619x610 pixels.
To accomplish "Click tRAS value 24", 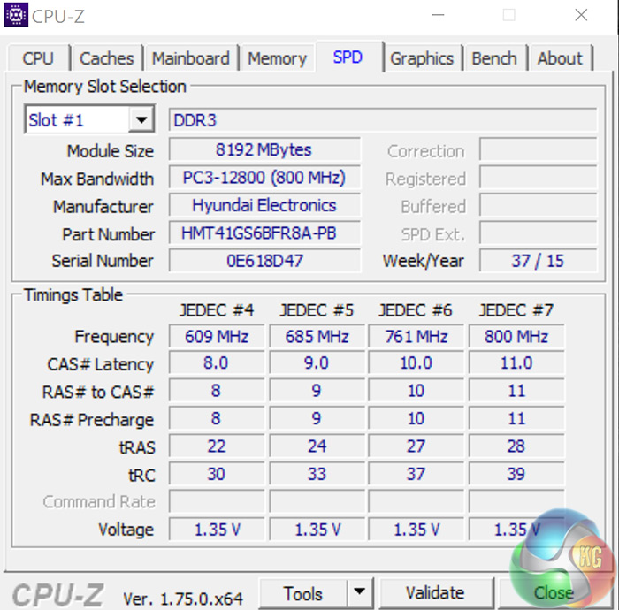I will point(317,446).
